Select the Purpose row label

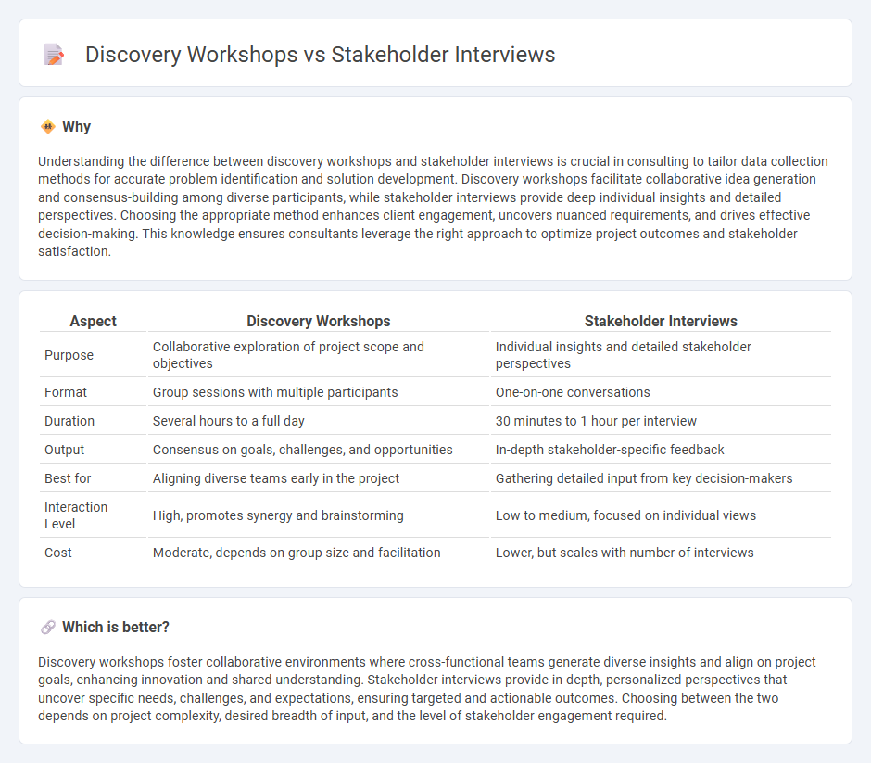[69, 355]
